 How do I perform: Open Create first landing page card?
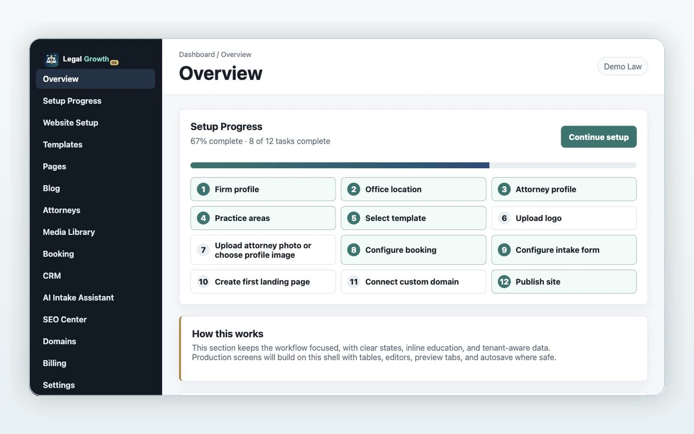coord(263,282)
